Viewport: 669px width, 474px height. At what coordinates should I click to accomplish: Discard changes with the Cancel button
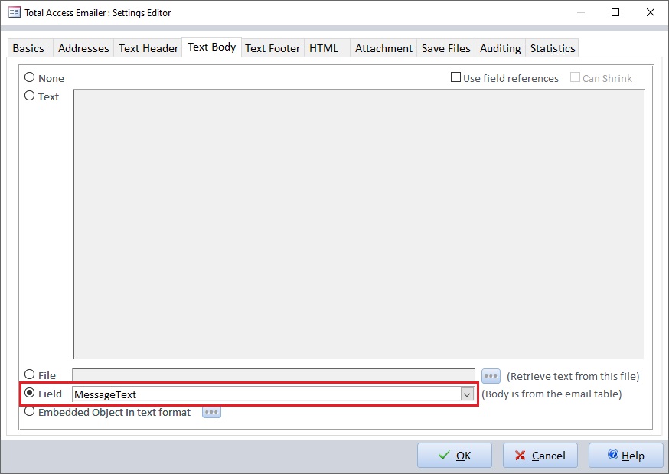click(540, 455)
